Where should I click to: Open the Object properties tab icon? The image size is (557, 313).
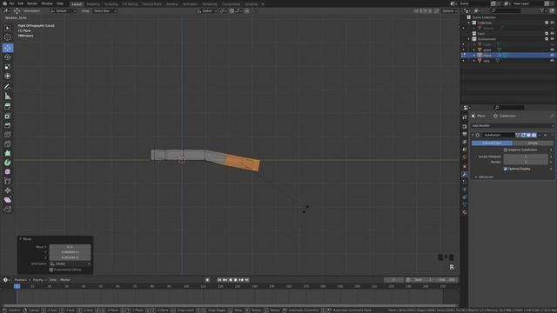[464, 166]
